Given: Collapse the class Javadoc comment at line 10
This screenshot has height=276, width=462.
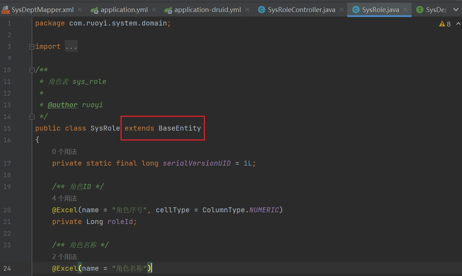Looking at the screenshot, I should [x=32, y=70].
